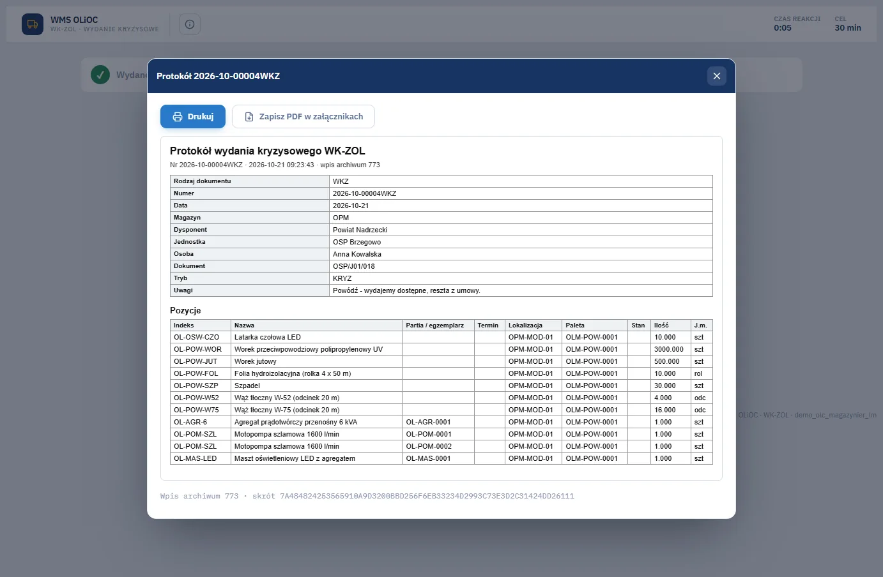Click the CEL 30 min indicator
The height and width of the screenshot is (577, 883).
click(x=848, y=24)
